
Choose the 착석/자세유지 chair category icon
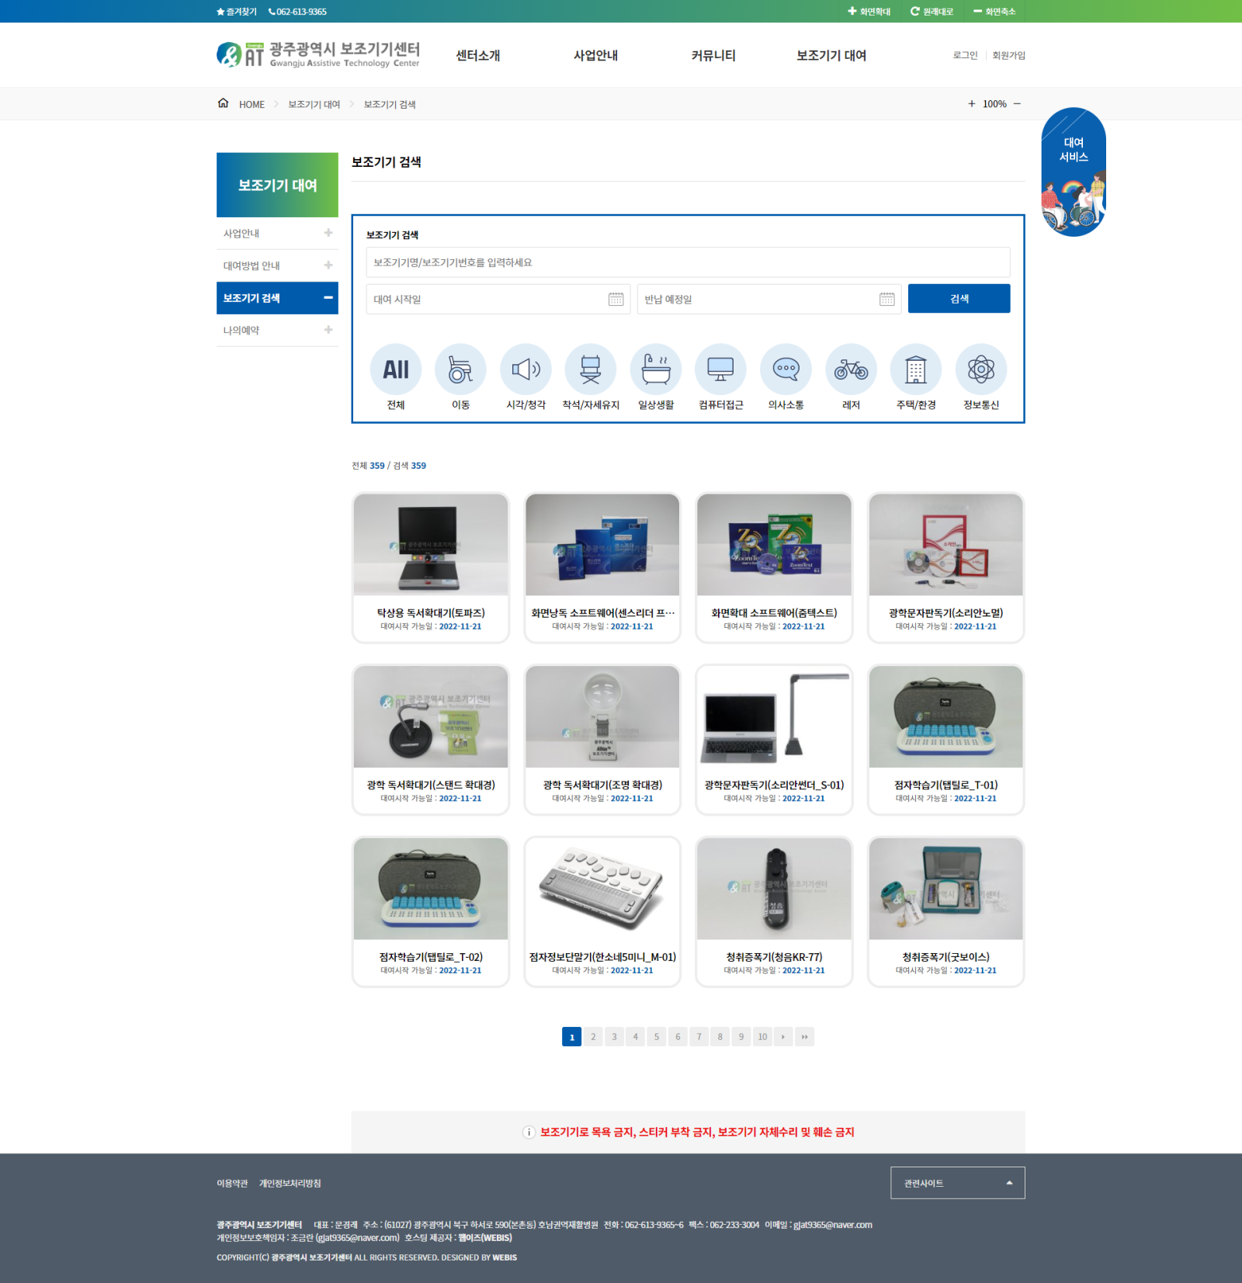pos(591,369)
